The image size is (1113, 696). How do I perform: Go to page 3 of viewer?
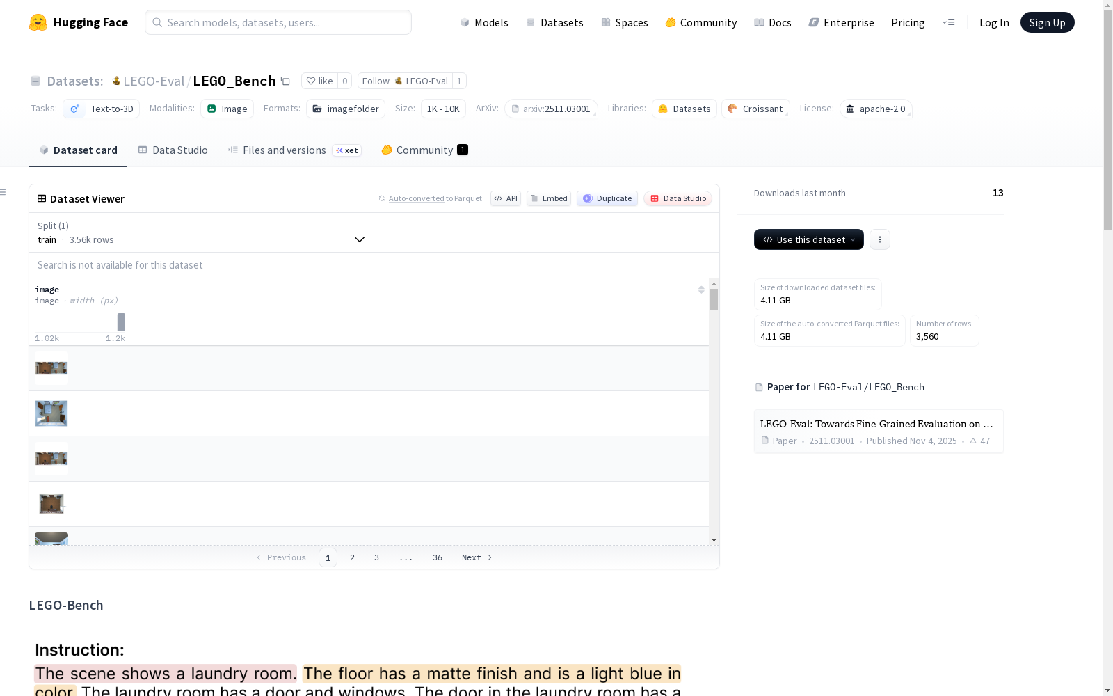pyautogui.click(x=377, y=557)
